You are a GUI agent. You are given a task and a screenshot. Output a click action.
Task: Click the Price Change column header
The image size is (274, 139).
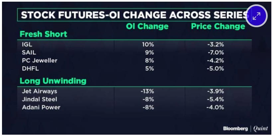[x=218, y=27]
